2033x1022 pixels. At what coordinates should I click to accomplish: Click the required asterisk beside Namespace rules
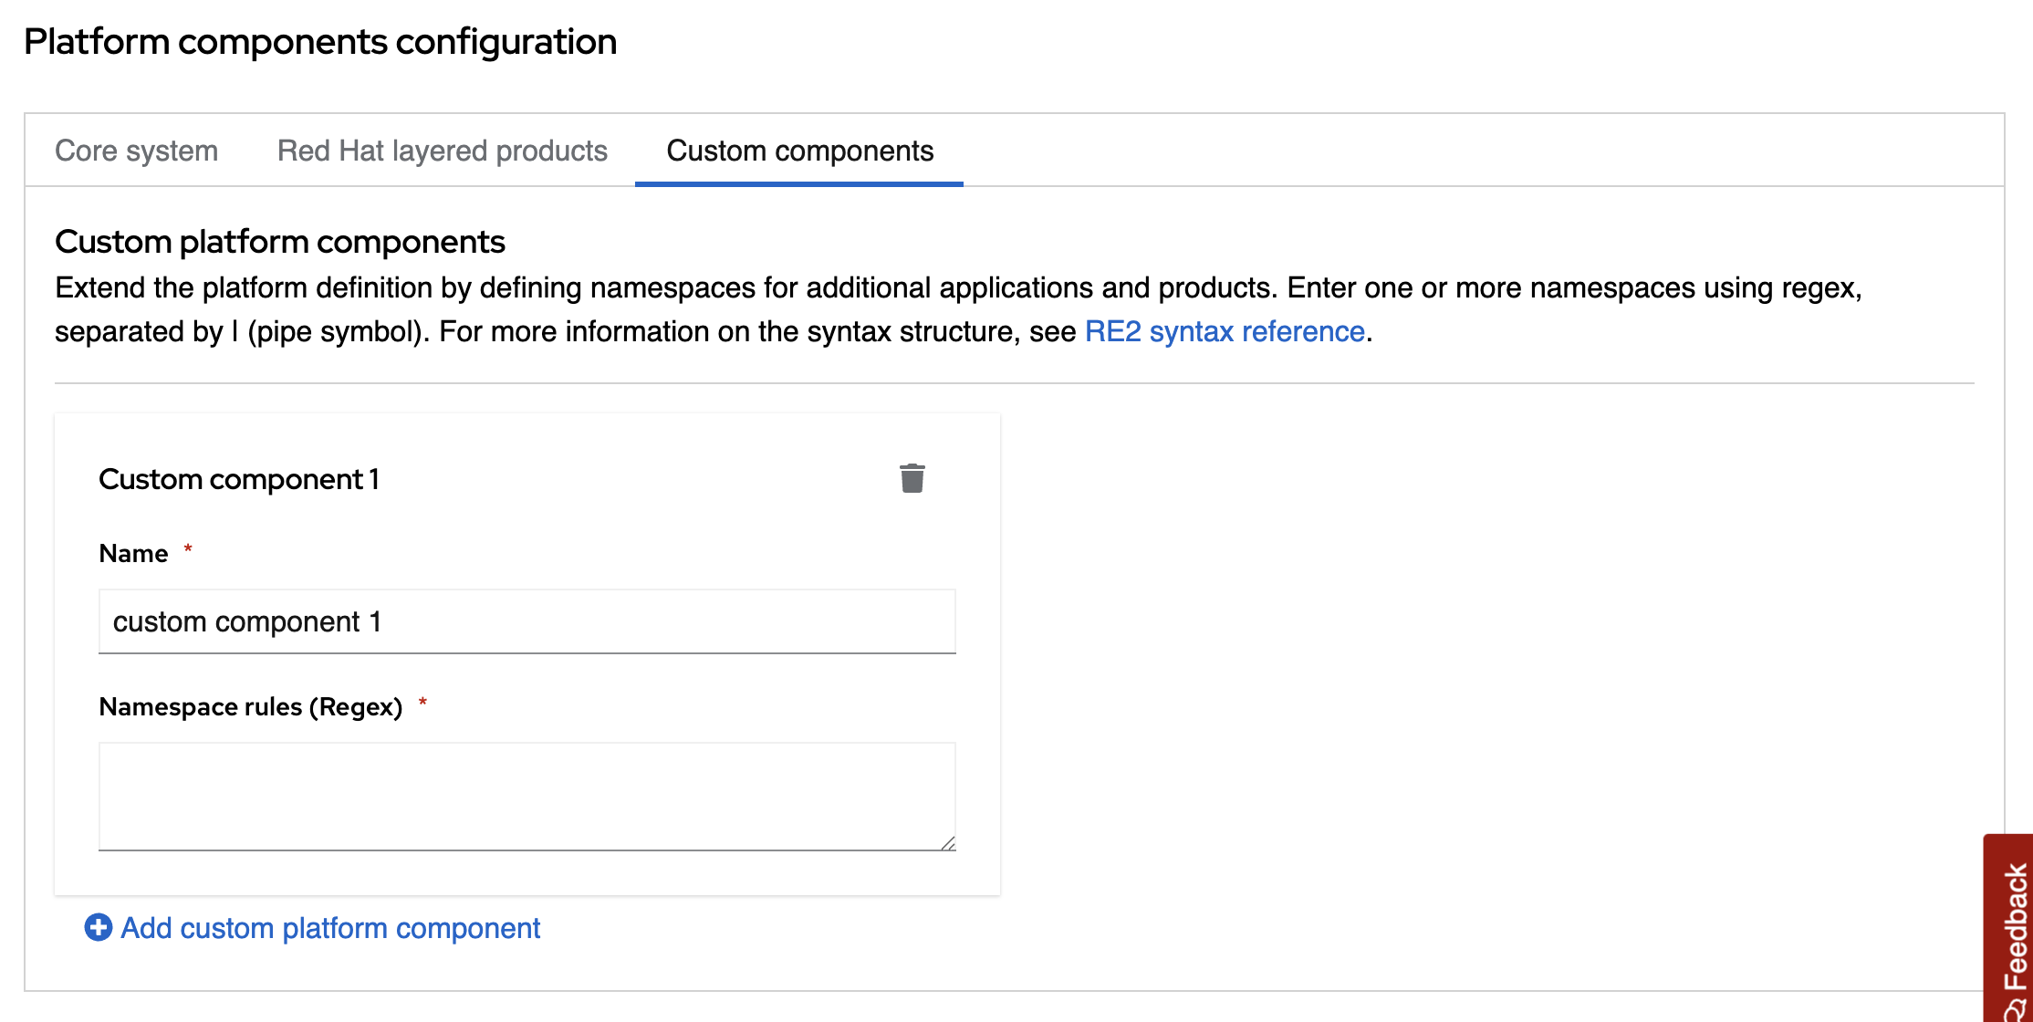(x=422, y=703)
